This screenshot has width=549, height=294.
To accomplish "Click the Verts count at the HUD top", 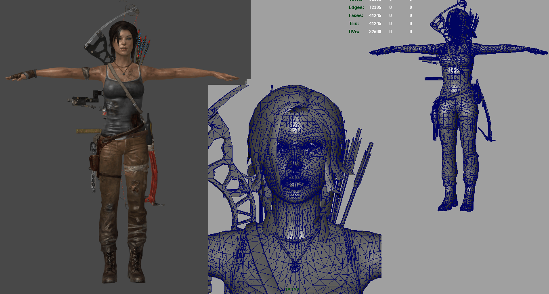I will (355, 1).
